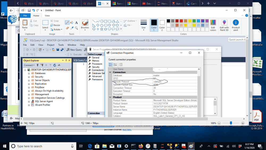Zoom in using the plus button
Screen dimensions: 266x150
click(243, 123)
